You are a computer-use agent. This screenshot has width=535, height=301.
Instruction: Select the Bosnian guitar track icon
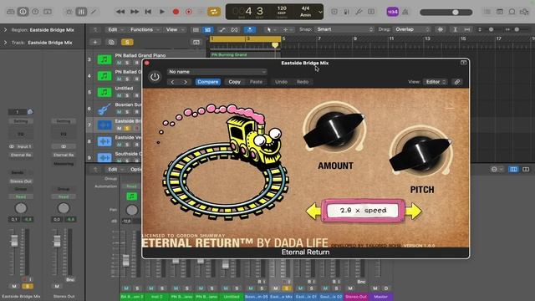point(104,109)
